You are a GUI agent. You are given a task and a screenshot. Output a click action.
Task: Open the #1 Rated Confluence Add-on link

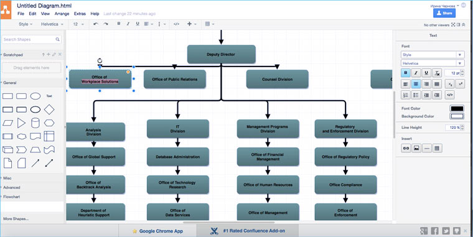(x=248, y=231)
